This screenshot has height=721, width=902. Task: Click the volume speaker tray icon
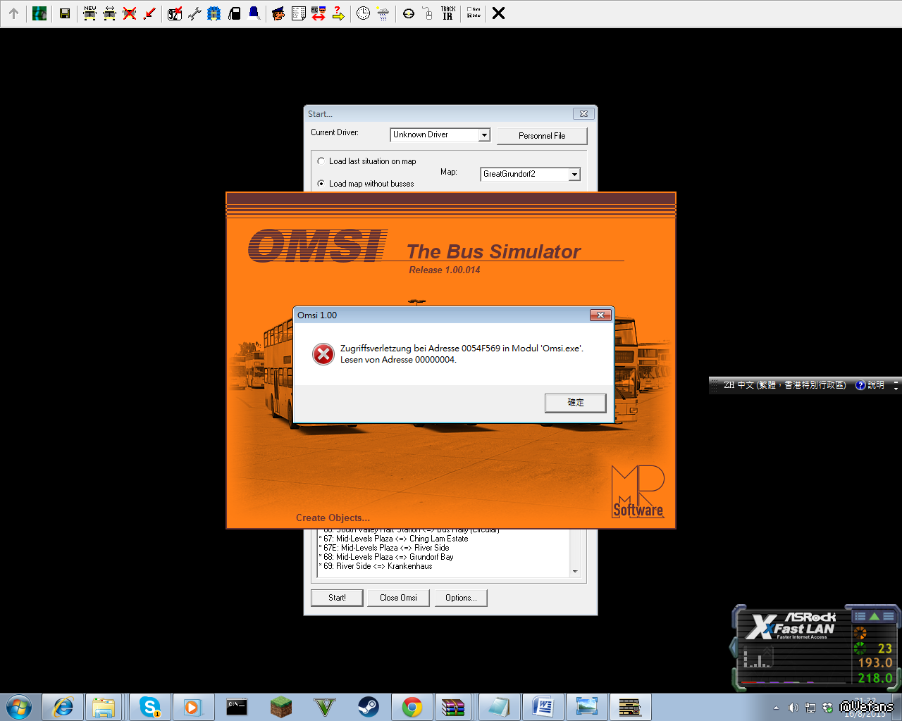click(x=793, y=708)
